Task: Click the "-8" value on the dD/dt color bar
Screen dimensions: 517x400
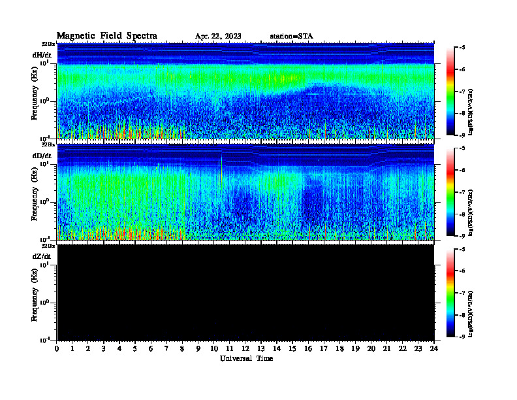Action: point(462,214)
